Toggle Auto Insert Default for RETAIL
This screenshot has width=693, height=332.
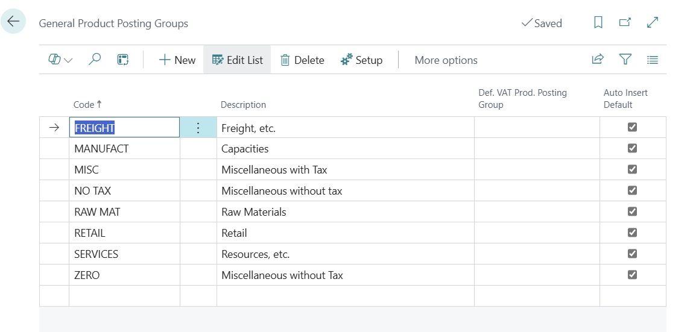click(x=633, y=232)
